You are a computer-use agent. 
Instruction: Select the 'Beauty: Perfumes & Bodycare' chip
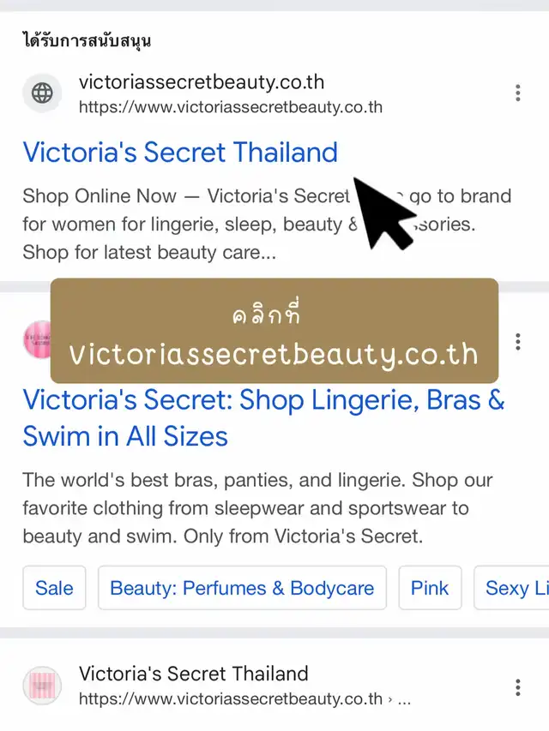point(242,588)
